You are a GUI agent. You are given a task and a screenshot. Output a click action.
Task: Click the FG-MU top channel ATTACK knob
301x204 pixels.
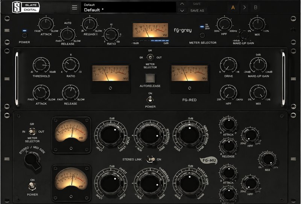[228, 125]
